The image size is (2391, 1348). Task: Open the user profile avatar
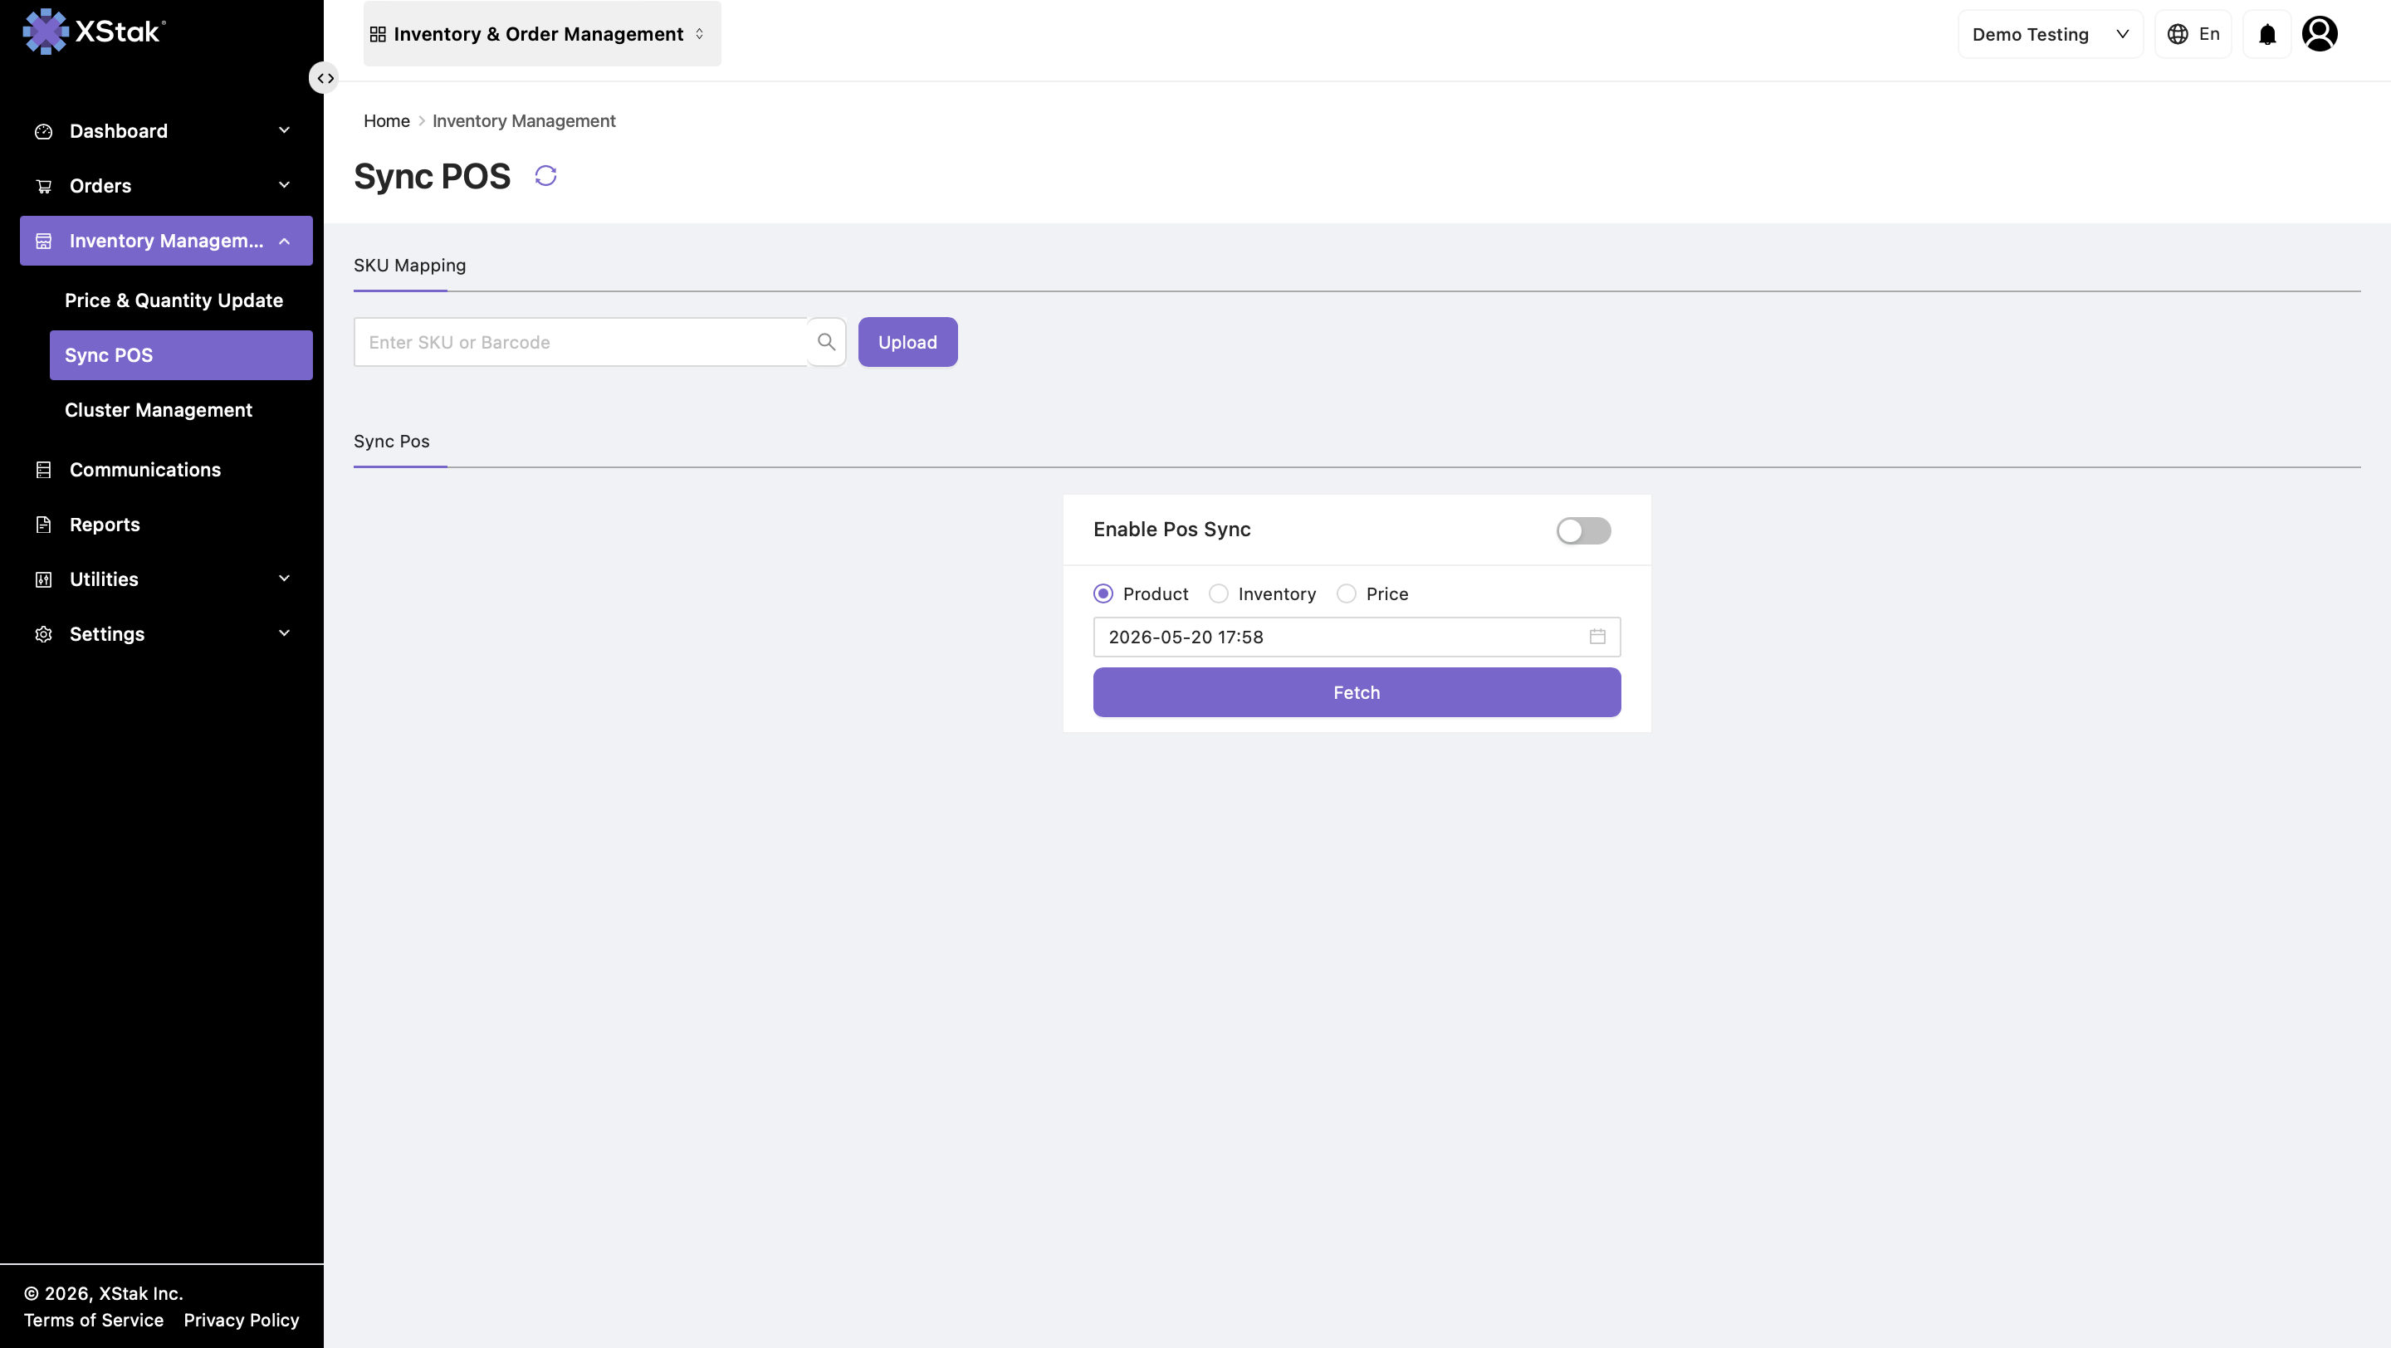click(2320, 34)
